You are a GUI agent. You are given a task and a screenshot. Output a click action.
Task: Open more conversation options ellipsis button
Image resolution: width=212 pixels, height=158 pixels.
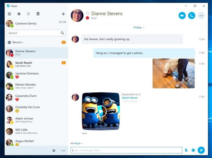[x=201, y=16]
